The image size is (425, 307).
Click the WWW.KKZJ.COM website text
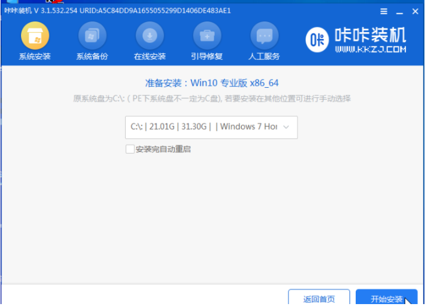[x=370, y=49]
